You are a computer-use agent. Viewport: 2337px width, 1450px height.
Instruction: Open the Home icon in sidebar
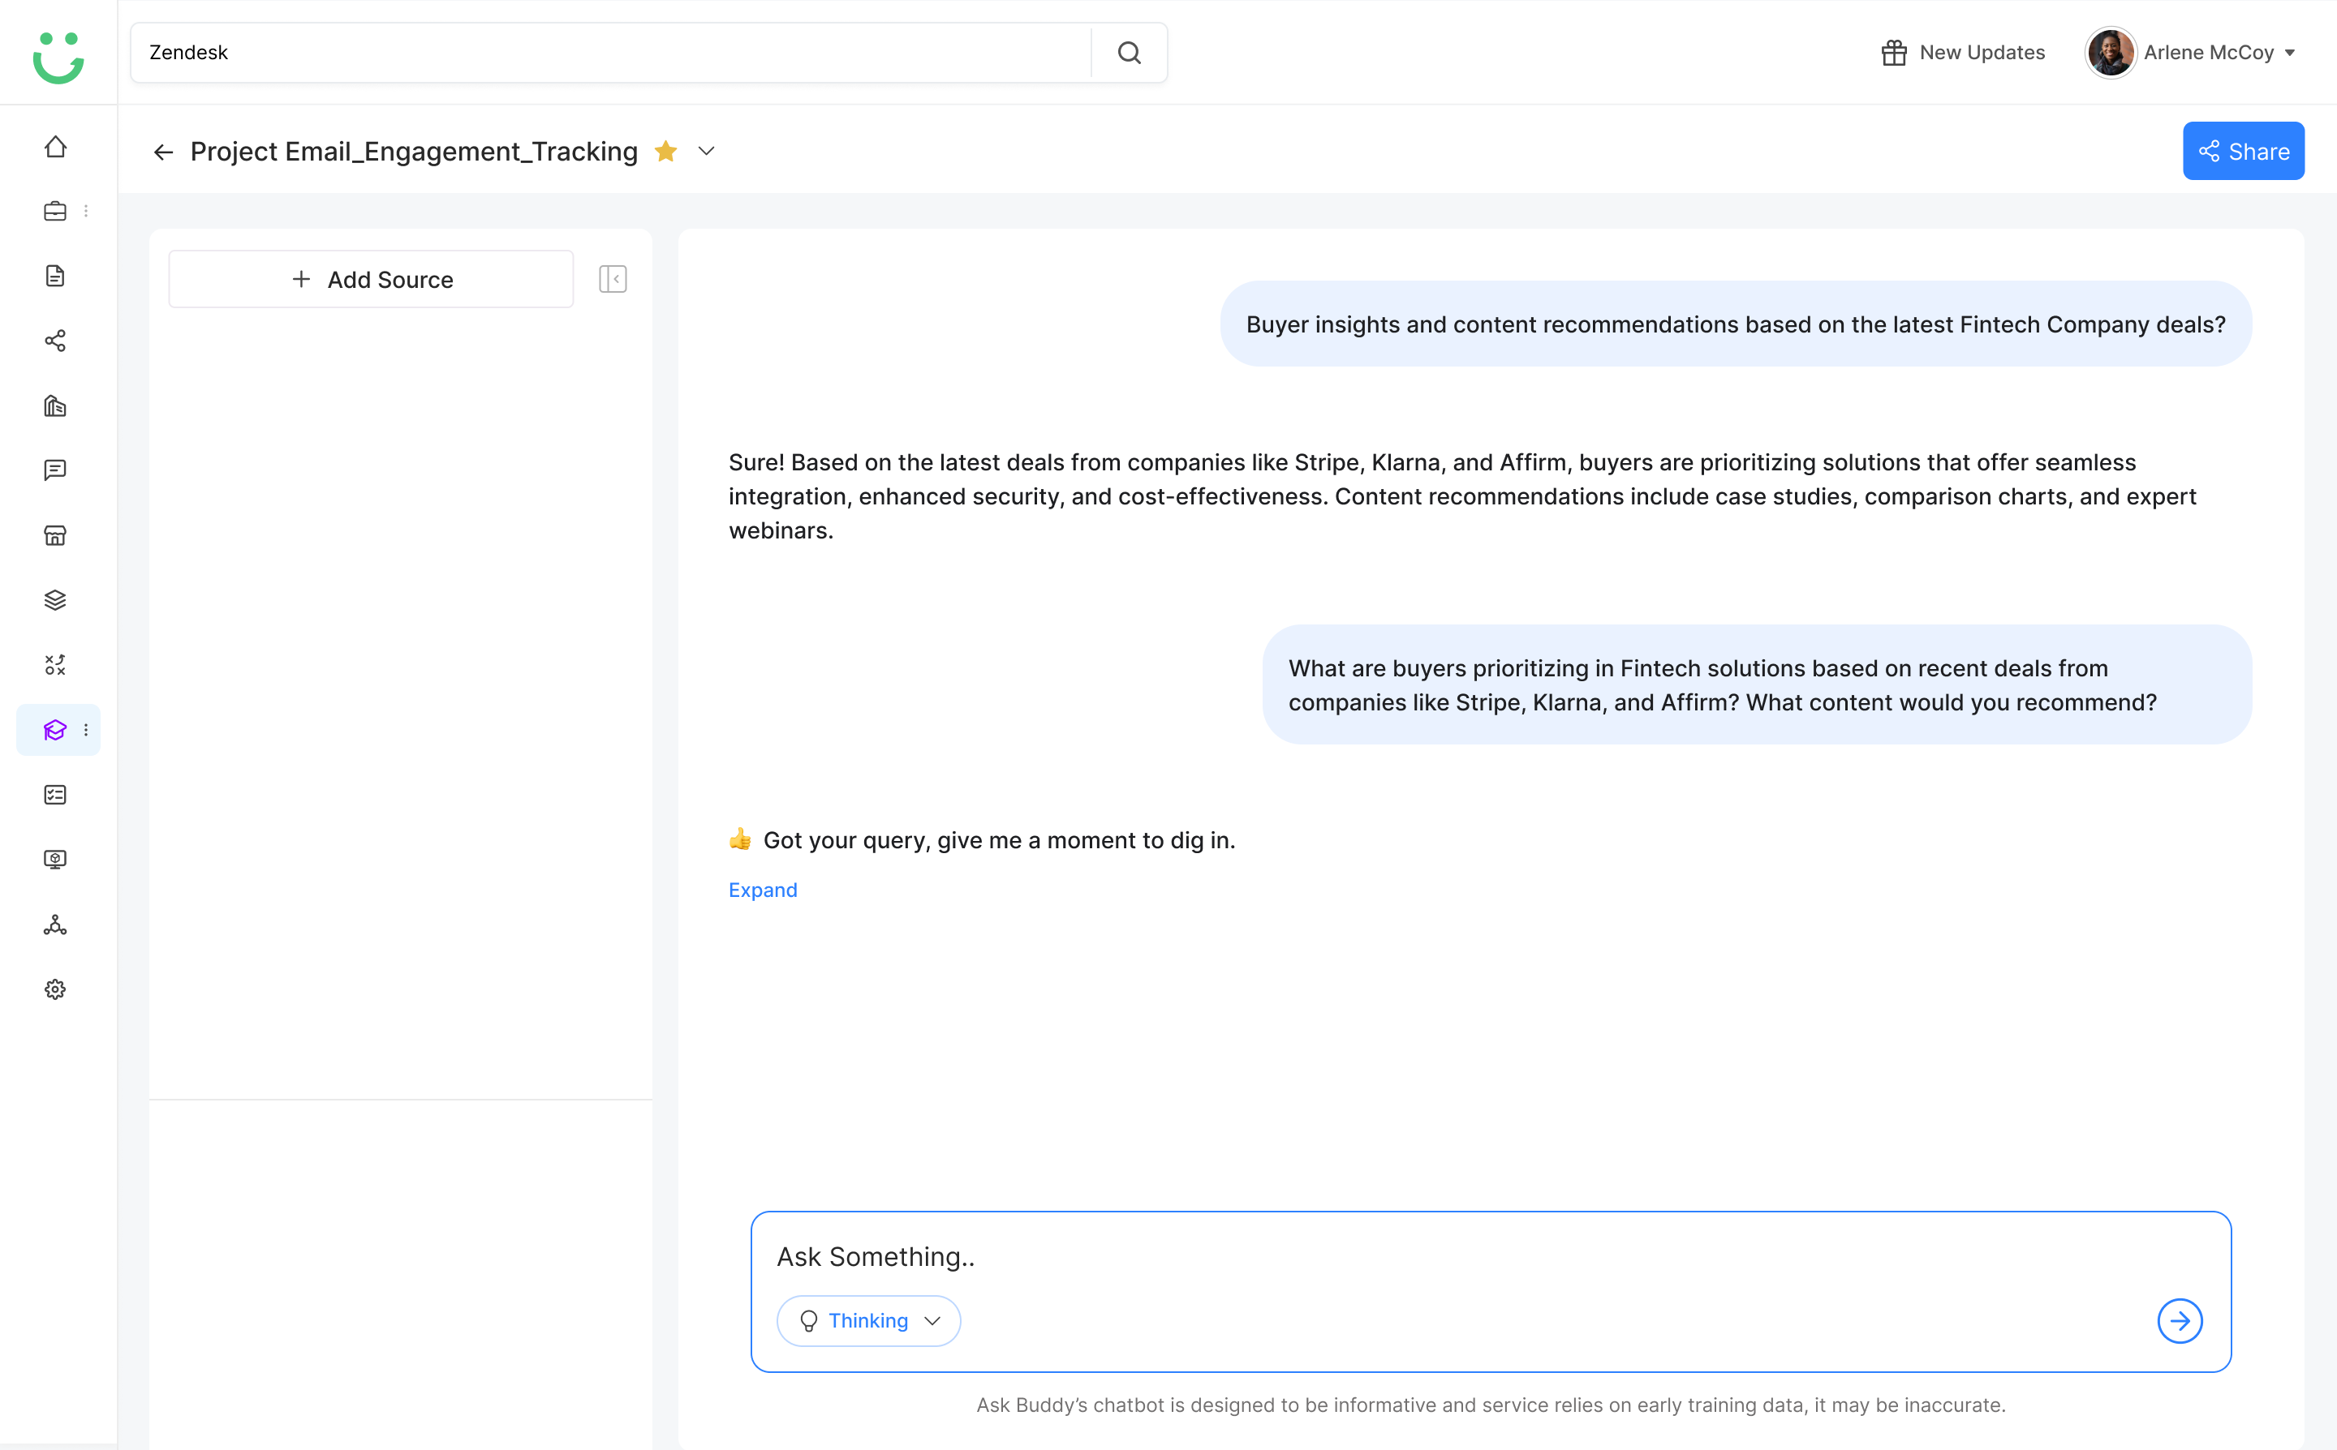point(56,146)
